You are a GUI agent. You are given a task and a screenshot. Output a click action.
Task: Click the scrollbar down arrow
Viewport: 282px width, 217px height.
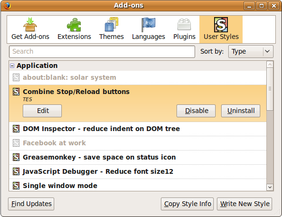tap(270, 187)
